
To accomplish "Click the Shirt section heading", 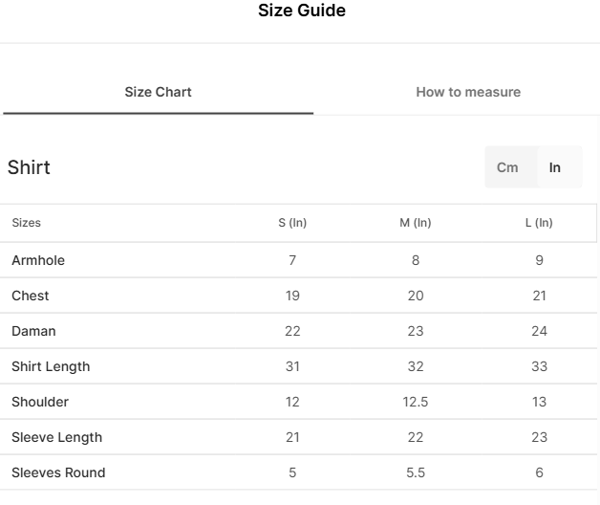I will (x=29, y=167).
